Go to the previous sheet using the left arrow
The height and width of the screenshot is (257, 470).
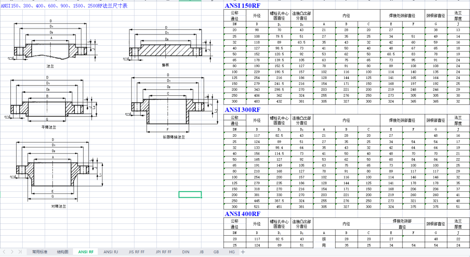tap(4, 252)
